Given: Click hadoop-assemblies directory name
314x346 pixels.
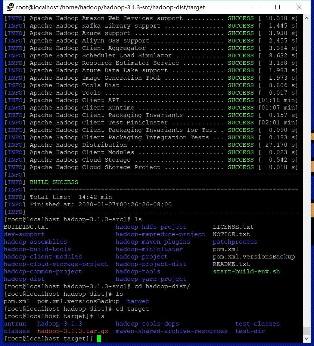Looking at the screenshot, I should pyautogui.click(x=35, y=242).
